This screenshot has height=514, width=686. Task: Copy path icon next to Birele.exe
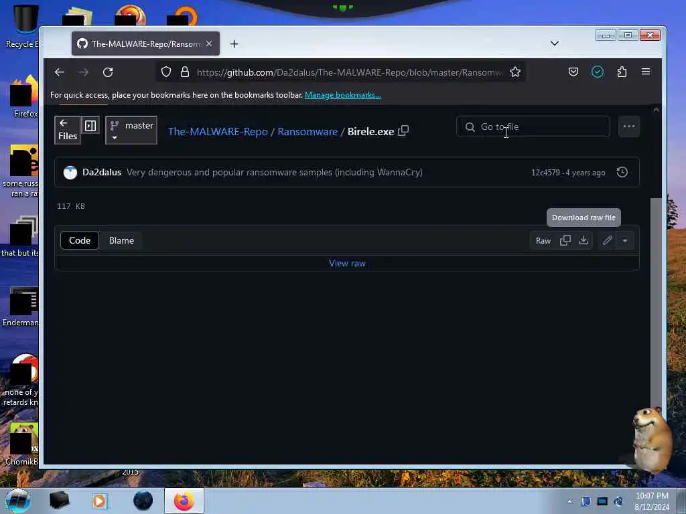point(403,131)
